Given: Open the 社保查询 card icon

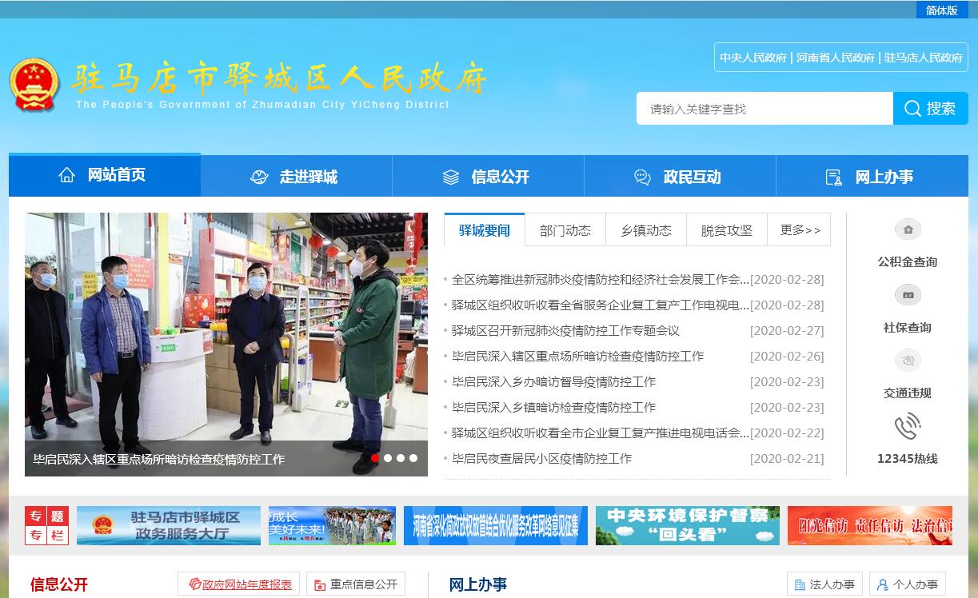Looking at the screenshot, I should [x=908, y=296].
